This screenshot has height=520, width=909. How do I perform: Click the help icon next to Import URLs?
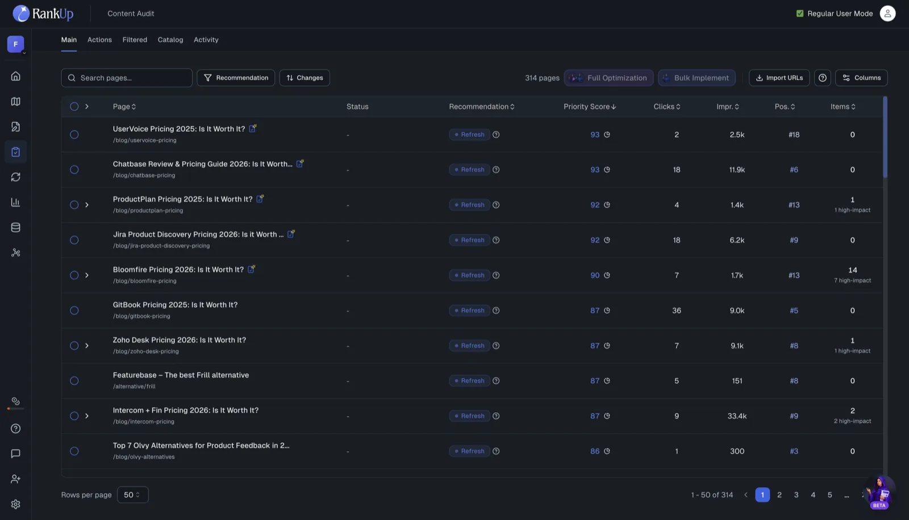[822, 78]
